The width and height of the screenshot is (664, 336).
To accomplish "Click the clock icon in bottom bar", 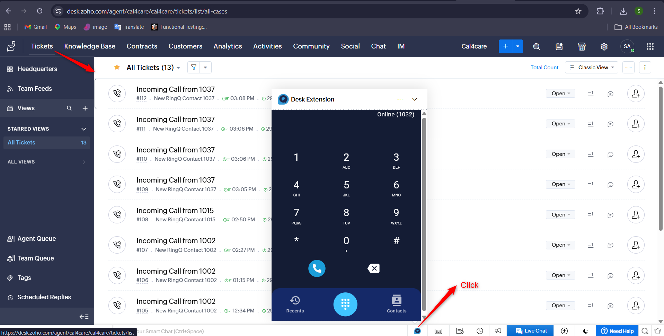I will tap(480, 331).
